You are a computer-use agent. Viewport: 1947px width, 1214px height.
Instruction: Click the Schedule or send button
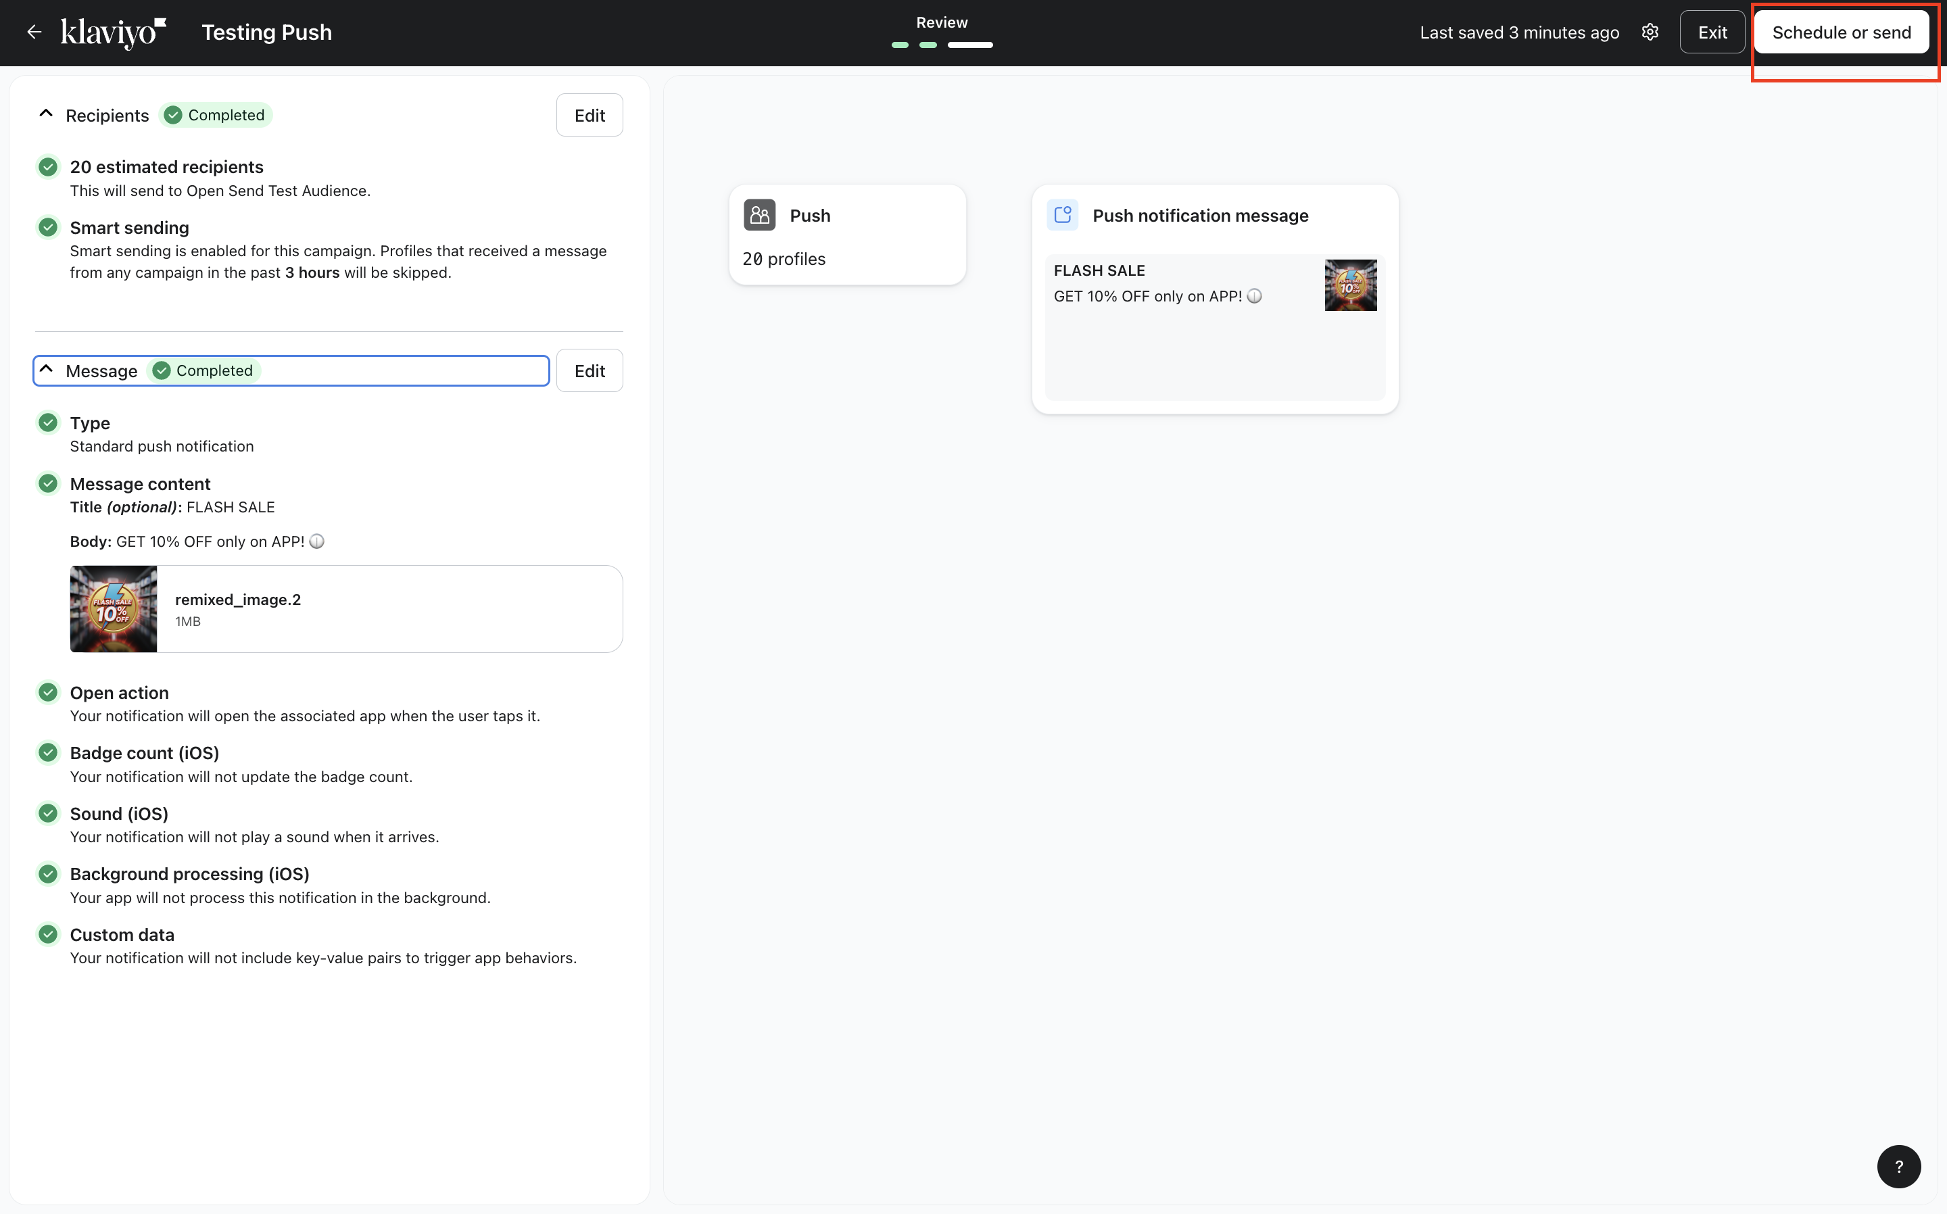point(1841,32)
